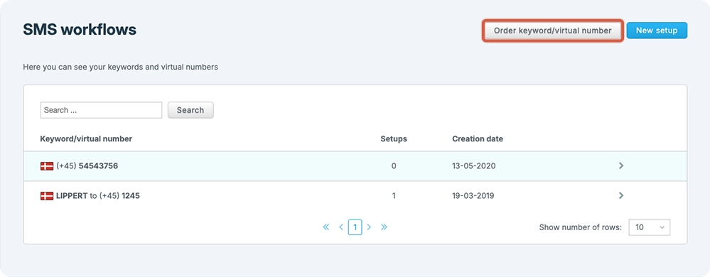Click the 19-03-2019 date cell
Image resolution: width=710 pixels, height=277 pixels.
pyautogui.click(x=473, y=196)
